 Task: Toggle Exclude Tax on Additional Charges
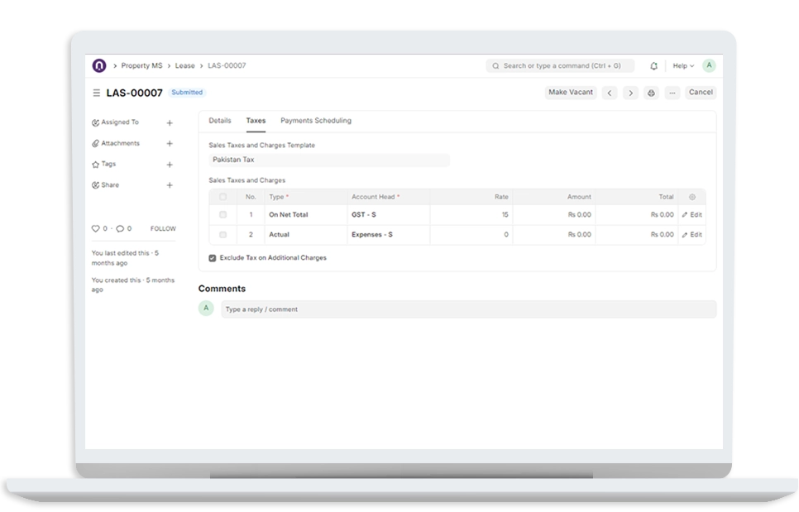[213, 258]
